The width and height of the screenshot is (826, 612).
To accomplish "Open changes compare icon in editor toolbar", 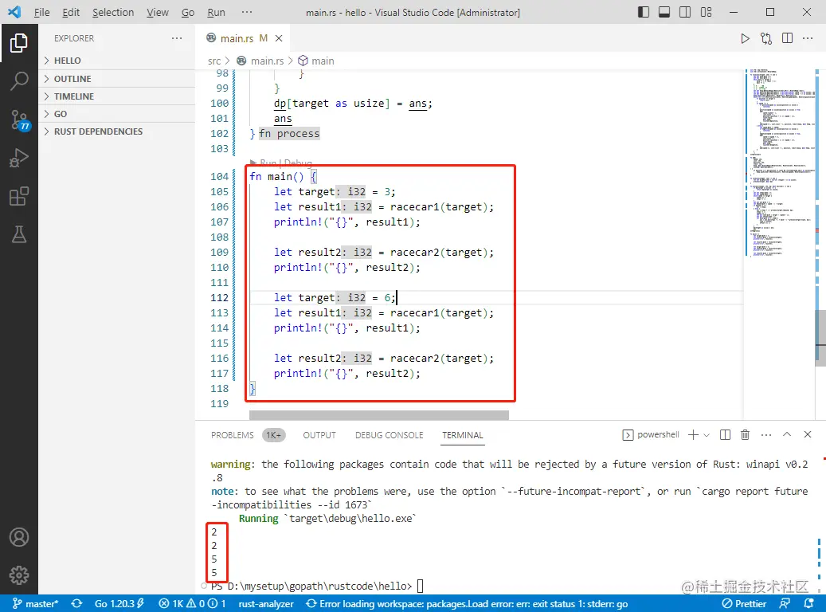I will (x=766, y=38).
